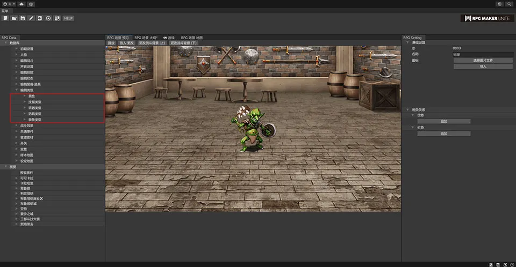Collapse the 基础设置 section
This screenshot has width=516, height=267.
pos(408,42)
